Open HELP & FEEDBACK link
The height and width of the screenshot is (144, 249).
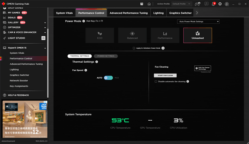(18, 95)
